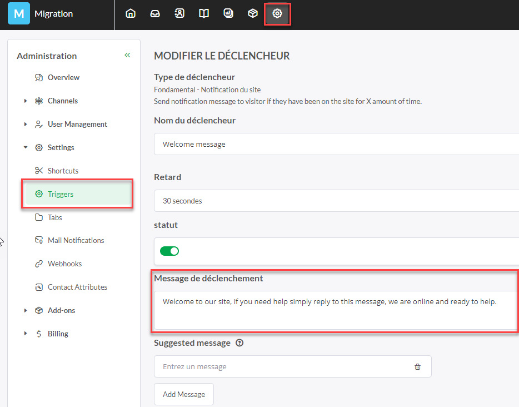Image resolution: width=519 pixels, height=407 pixels.
Task: Collapse the Settings tree arrow
Action: [26, 147]
